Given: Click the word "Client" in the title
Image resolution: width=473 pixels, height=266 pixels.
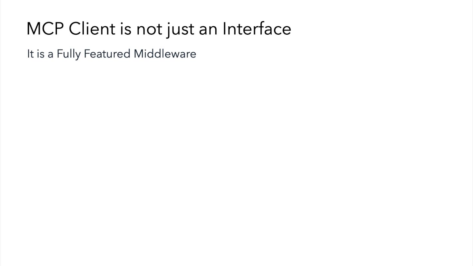Looking at the screenshot, I should (x=92, y=29).
